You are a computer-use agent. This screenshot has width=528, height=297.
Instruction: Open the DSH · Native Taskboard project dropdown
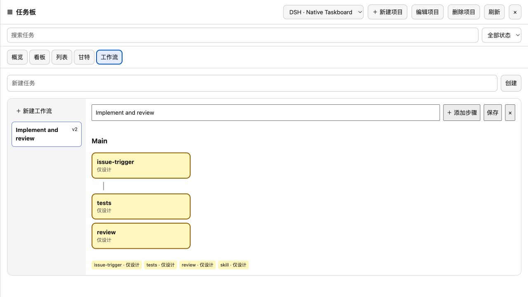(x=323, y=12)
